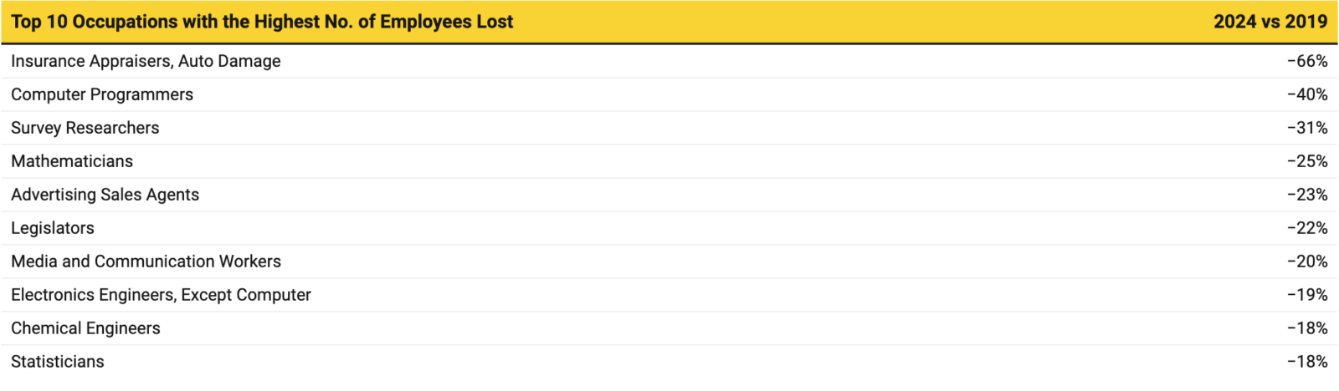Select Electronics Engineers, Except Computer row
The height and width of the screenshot is (391, 1339).
[x=161, y=295]
